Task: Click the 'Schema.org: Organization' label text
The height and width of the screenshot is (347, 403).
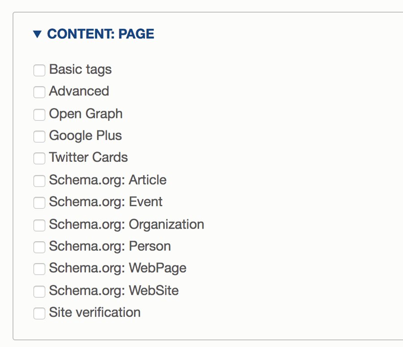Action: click(x=126, y=224)
